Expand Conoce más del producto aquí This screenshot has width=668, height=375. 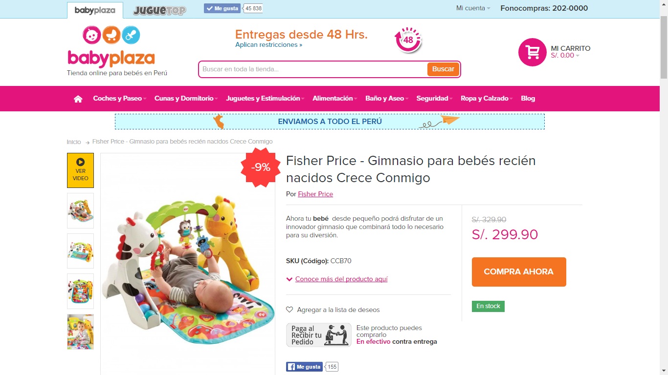[x=341, y=279]
